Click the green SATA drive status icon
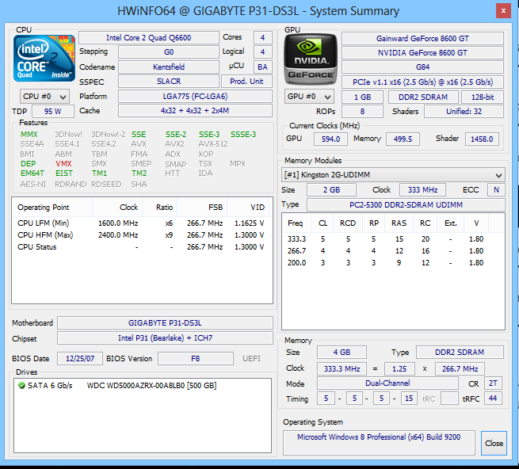 (x=22, y=385)
